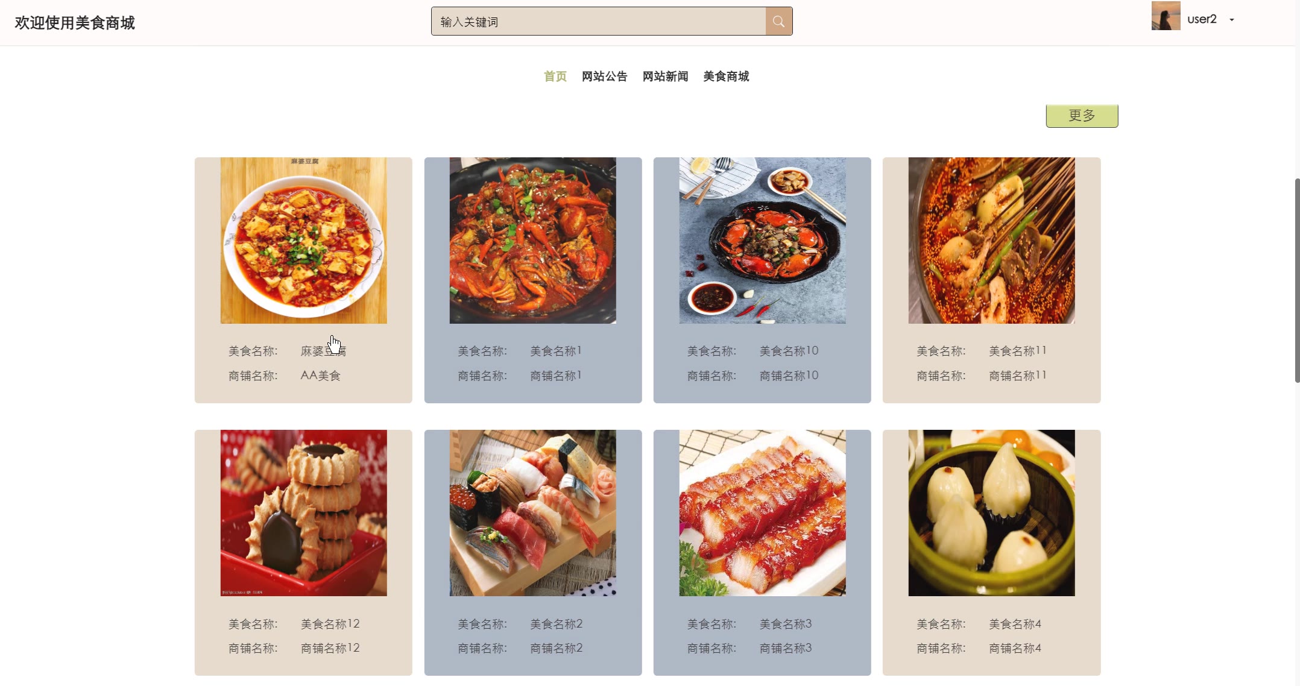Navigate to the 美食商城 menu item
Screen dimensions: 1300x686
pos(726,77)
